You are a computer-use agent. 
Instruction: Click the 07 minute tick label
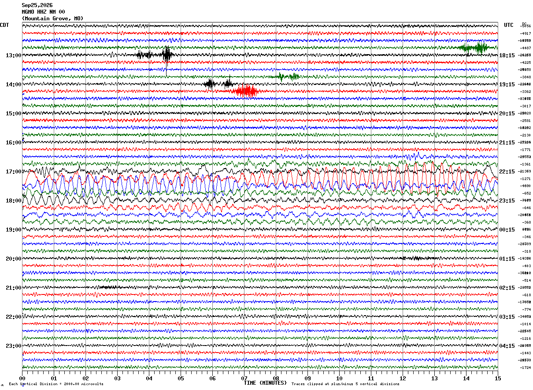click(x=244, y=378)
